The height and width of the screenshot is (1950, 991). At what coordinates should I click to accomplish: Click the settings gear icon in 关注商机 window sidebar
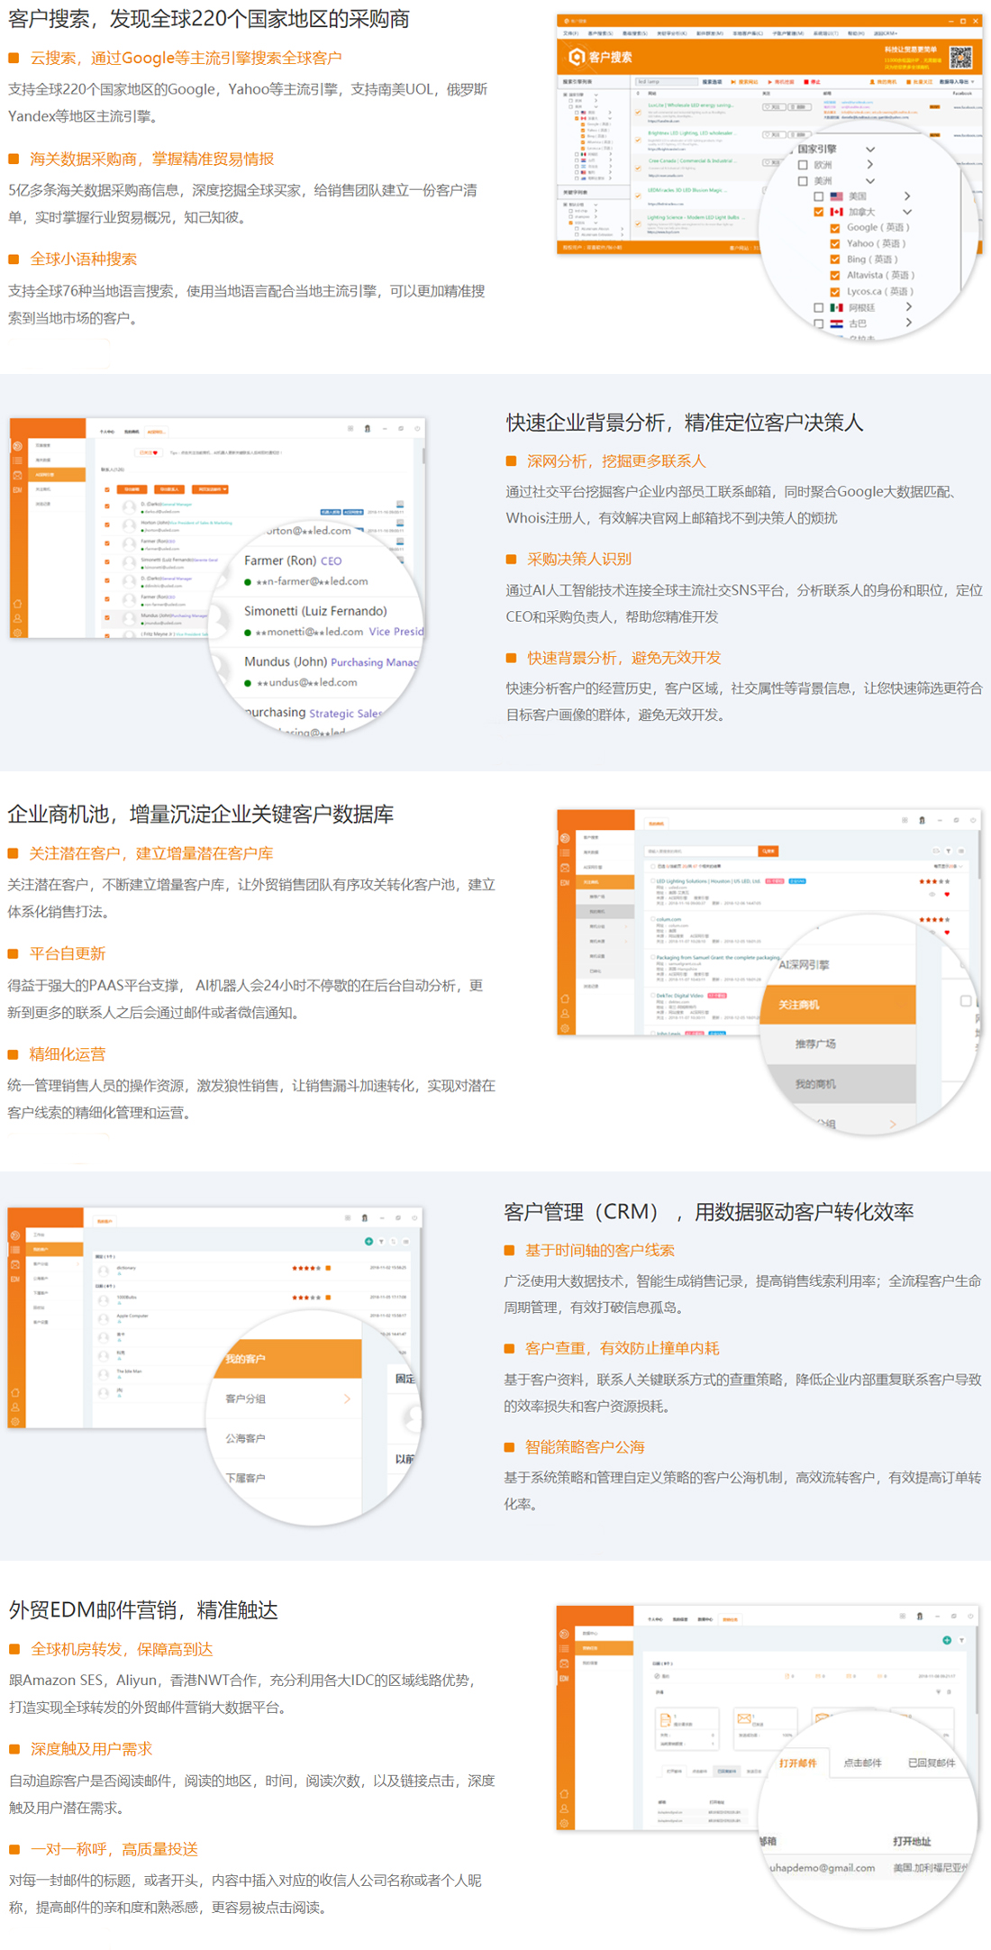(565, 1028)
